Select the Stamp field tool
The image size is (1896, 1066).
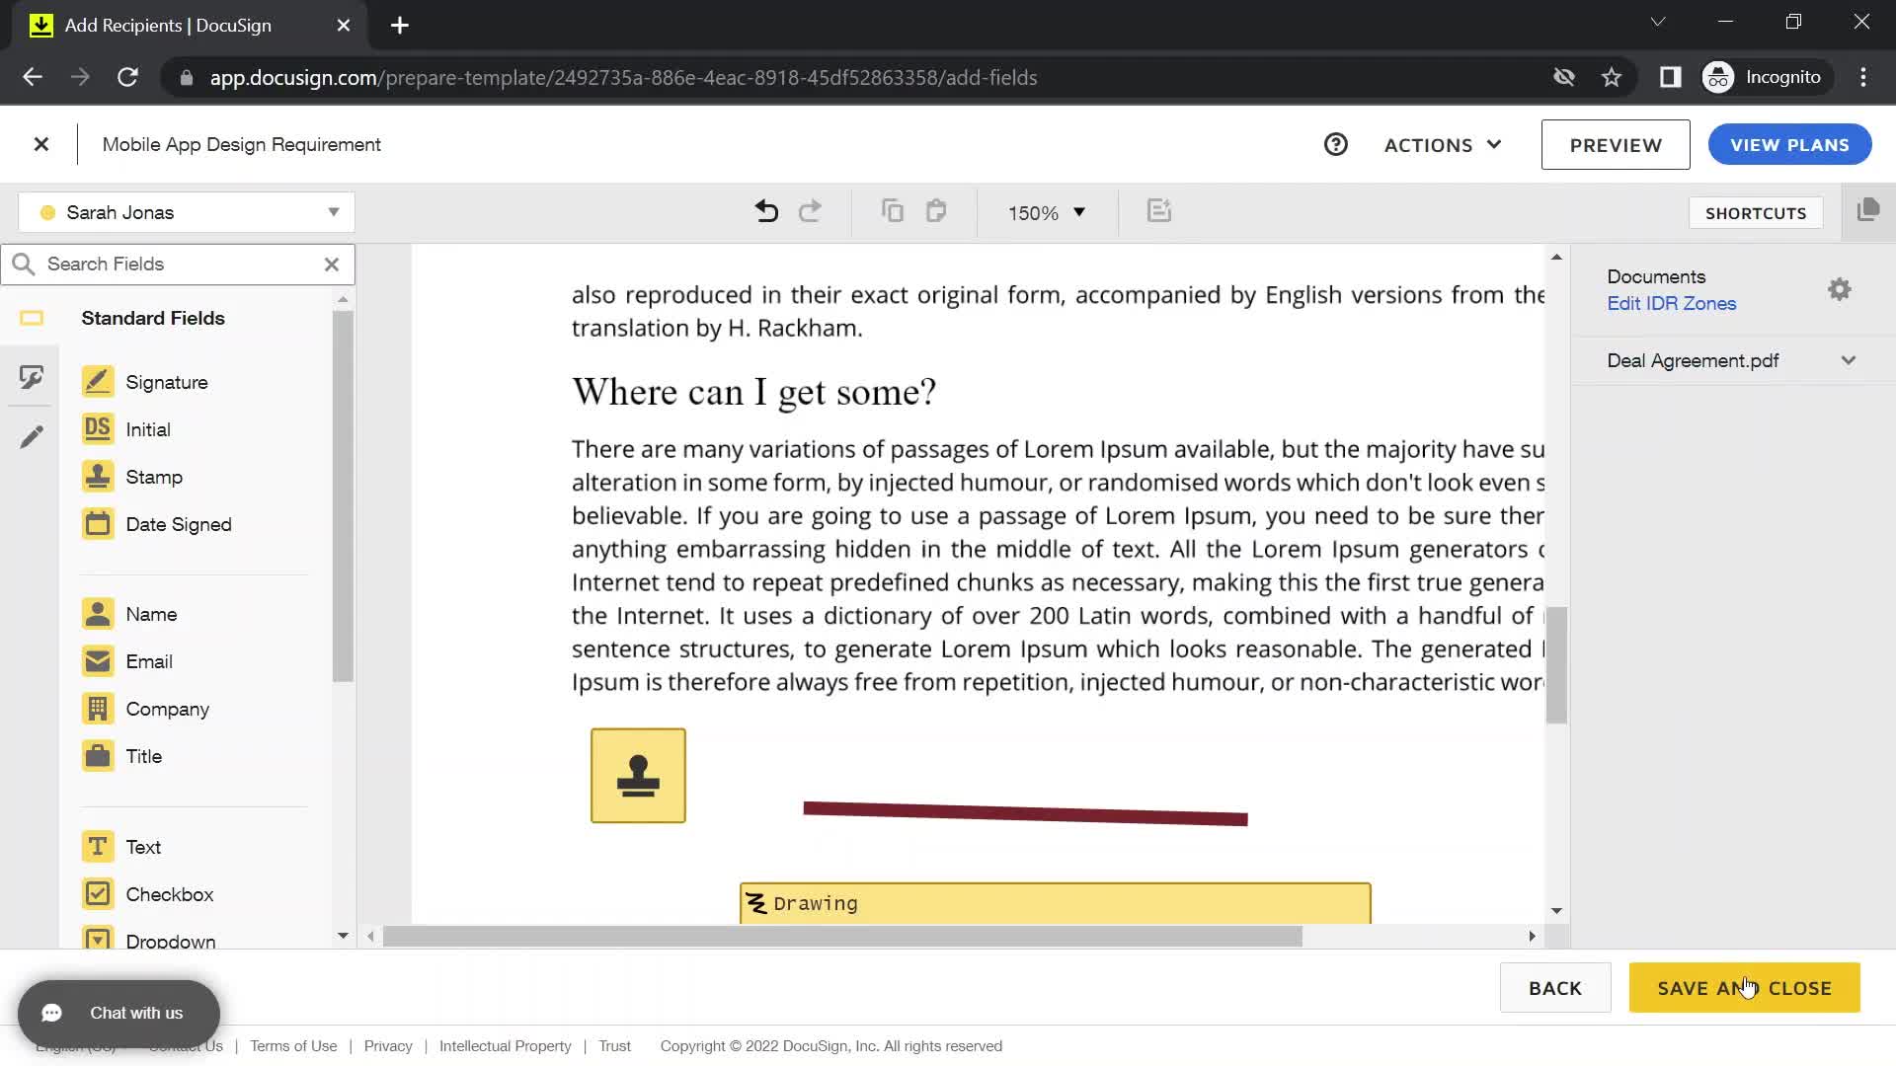pos(154,477)
